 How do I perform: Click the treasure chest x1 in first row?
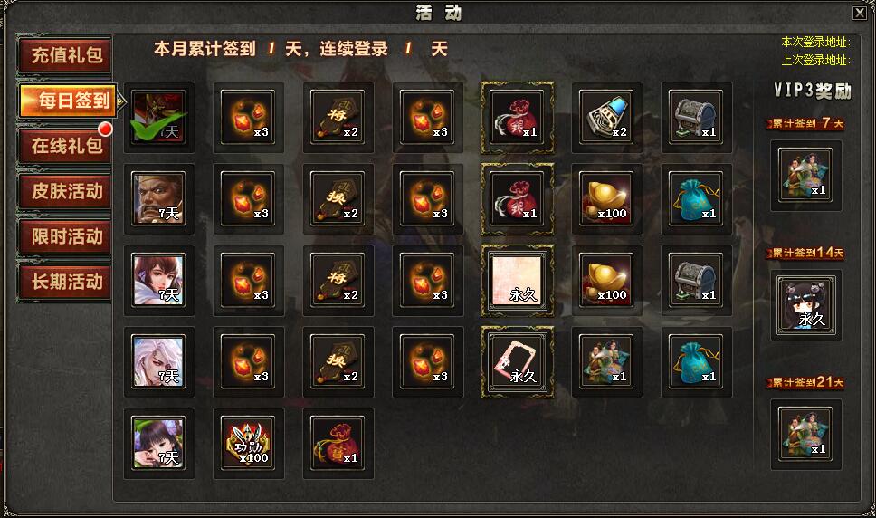[696, 118]
